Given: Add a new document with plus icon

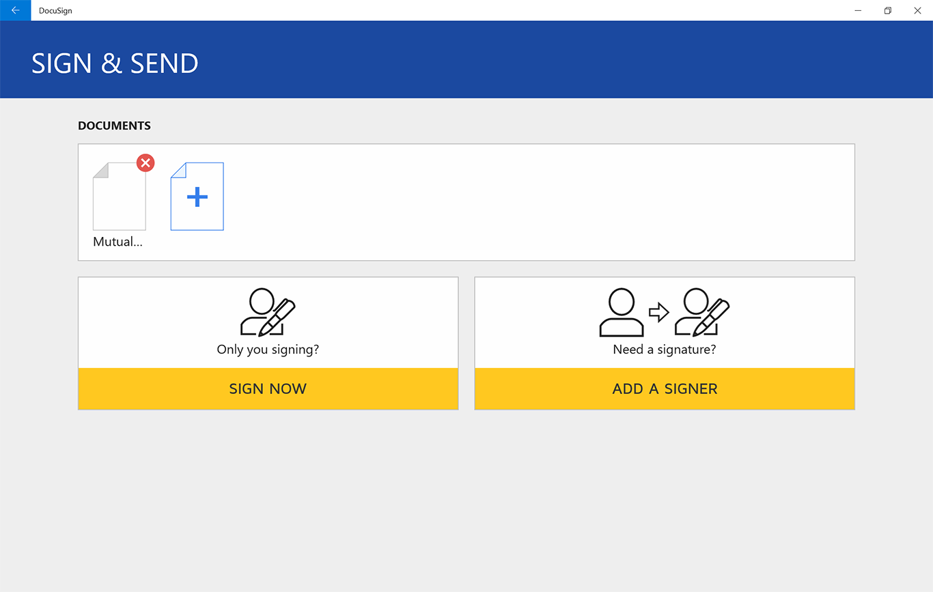Looking at the screenshot, I should 197,197.
